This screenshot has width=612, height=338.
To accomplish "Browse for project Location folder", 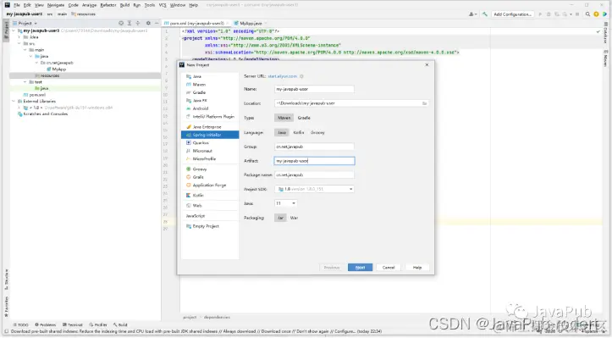I will coord(424,103).
